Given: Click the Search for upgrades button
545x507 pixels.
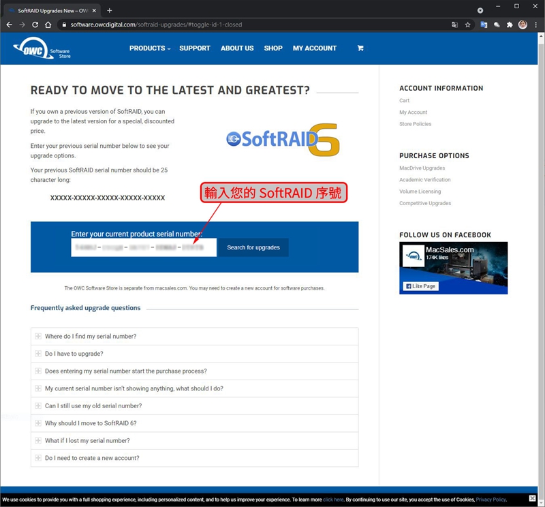Looking at the screenshot, I should tap(253, 247).
